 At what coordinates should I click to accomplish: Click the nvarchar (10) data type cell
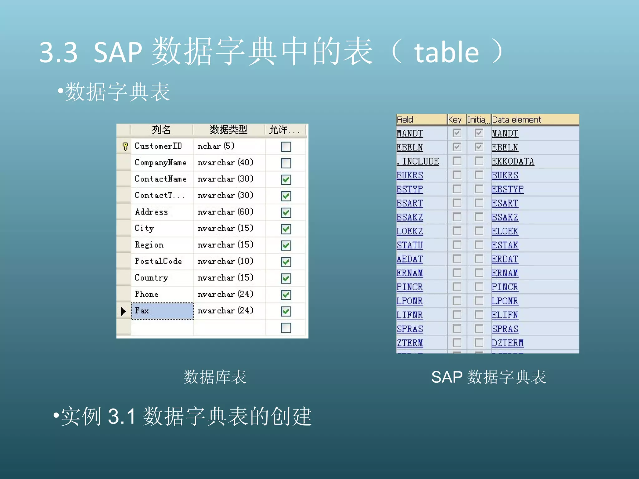(x=229, y=261)
